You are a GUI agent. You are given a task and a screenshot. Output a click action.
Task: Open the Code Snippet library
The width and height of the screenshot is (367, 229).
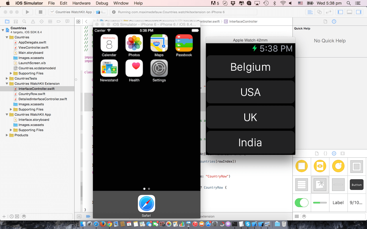tap(325, 153)
